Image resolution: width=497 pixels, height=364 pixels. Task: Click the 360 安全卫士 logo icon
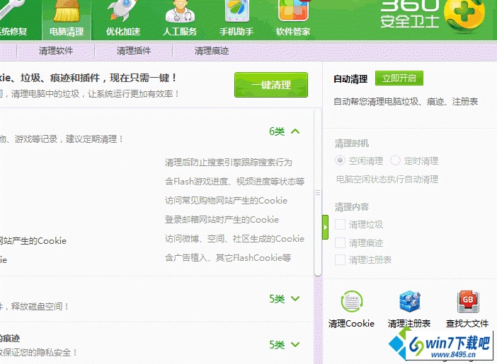click(x=464, y=15)
